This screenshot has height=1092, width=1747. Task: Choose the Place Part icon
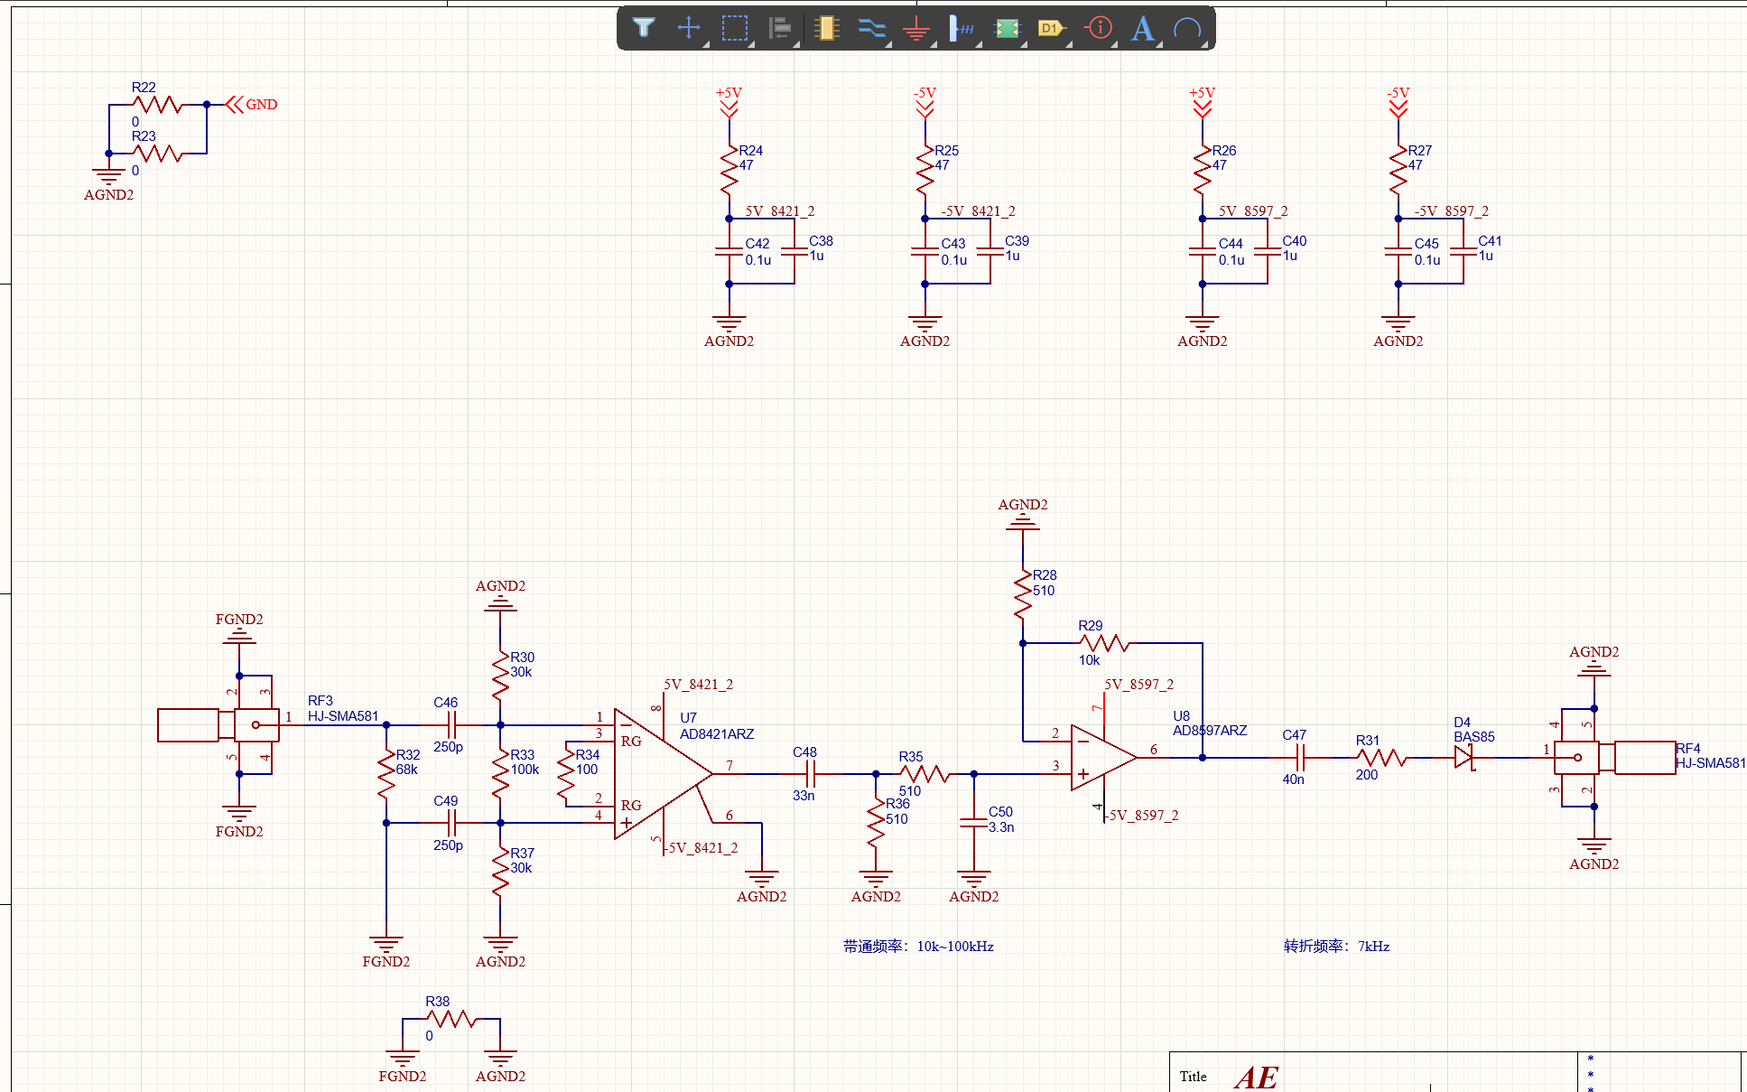pyautogui.click(x=825, y=28)
